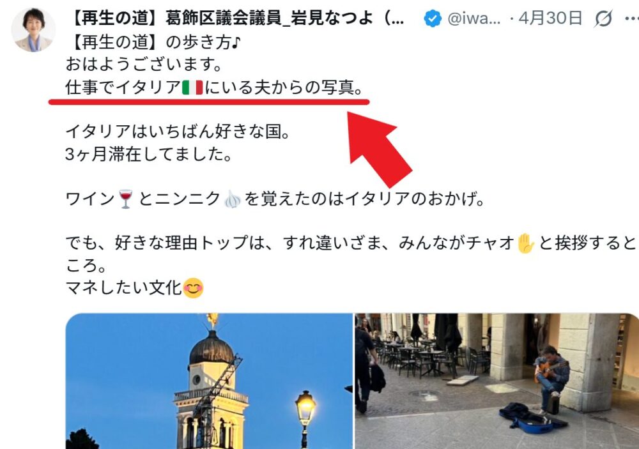Click the text イタリアはいちばん好きな国。
This screenshot has width=639, height=449.
[x=178, y=132]
